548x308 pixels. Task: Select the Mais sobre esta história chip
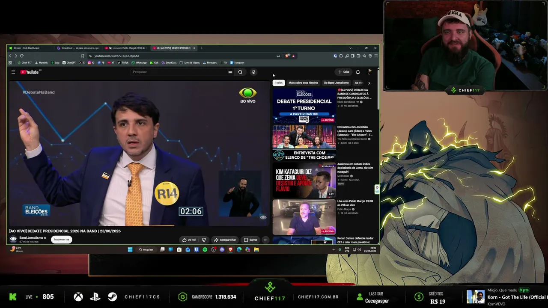[x=303, y=83]
